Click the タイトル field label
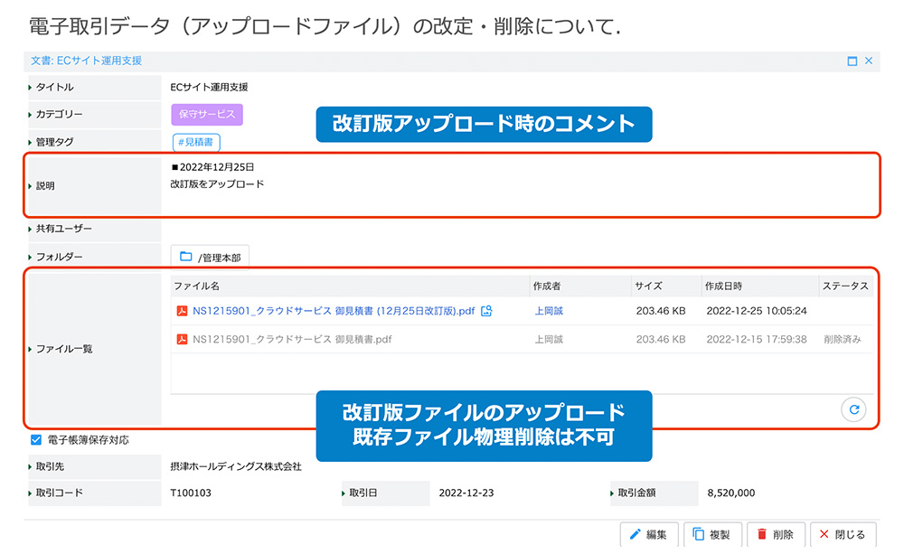The width and height of the screenshot is (904, 554). tap(55, 87)
